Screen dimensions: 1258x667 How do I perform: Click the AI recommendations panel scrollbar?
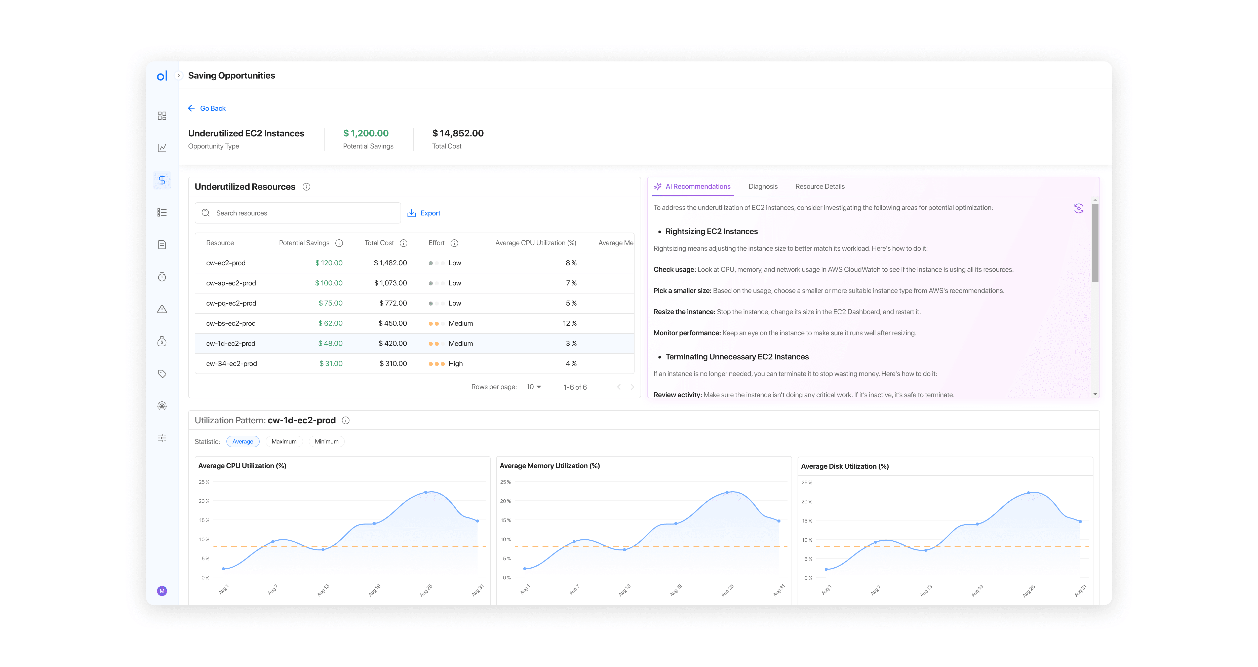click(1095, 243)
